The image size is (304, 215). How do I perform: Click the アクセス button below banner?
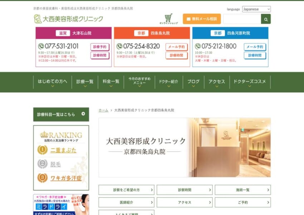click(x=185, y=202)
